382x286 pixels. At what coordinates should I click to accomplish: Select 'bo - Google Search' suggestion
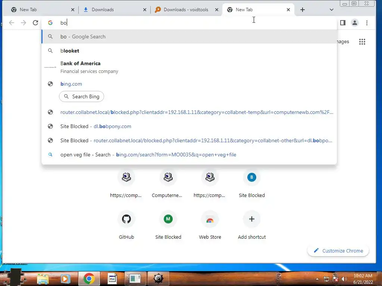pos(189,37)
